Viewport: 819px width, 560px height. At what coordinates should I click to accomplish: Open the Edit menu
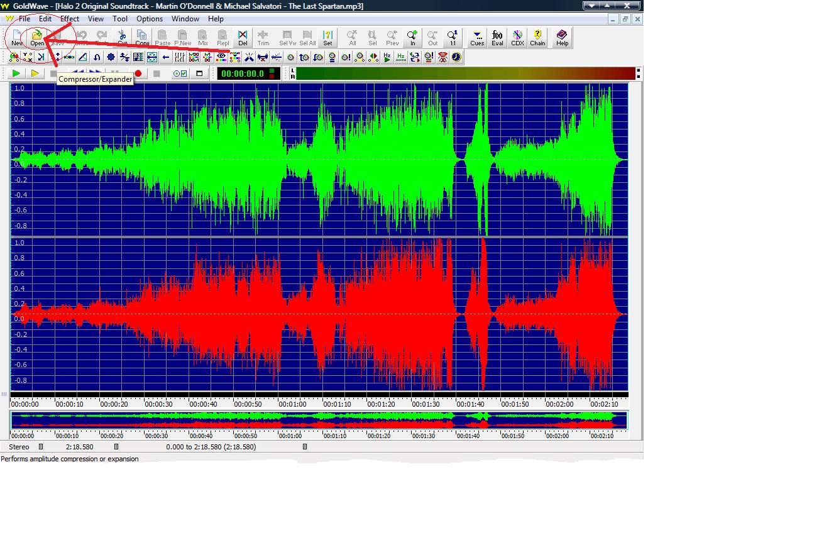[45, 19]
